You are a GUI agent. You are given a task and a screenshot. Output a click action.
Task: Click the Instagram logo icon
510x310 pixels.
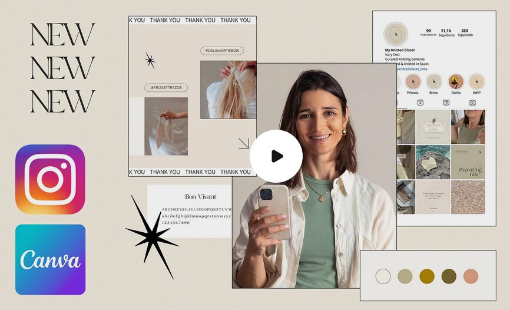click(50, 179)
